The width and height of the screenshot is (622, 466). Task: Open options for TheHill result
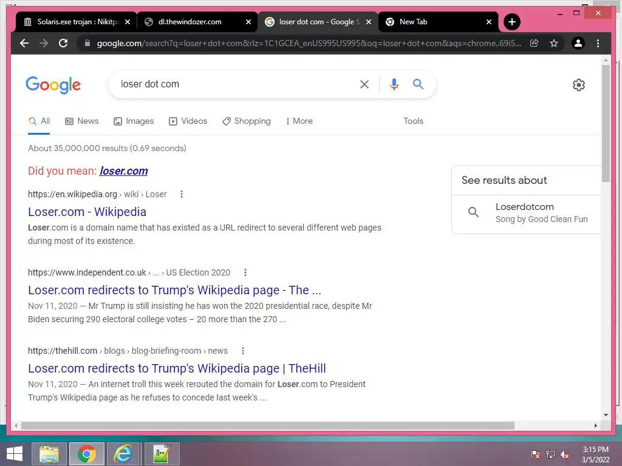pyautogui.click(x=243, y=351)
